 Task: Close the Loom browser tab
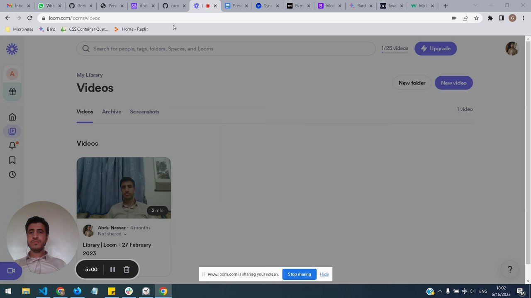(x=215, y=6)
